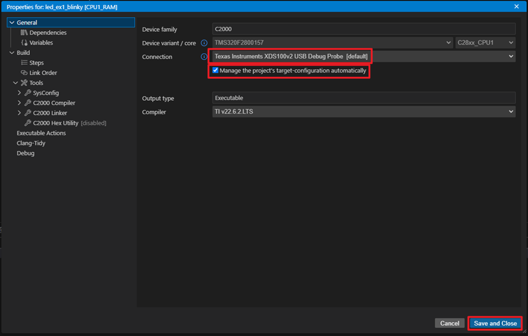Click the Output type label
The width and height of the screenshot is (528, 336).
pos(158,98)
